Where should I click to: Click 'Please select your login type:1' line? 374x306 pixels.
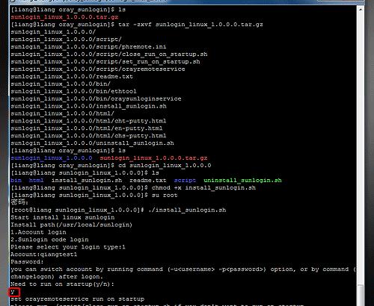point(68,247)
